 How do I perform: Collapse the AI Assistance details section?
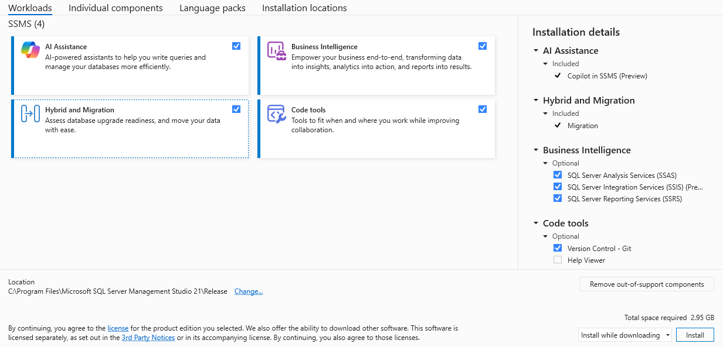click(x=536, y=51)
